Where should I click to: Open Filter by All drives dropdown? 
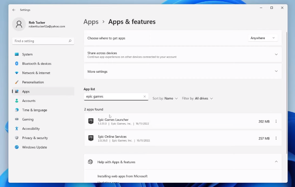197,98
